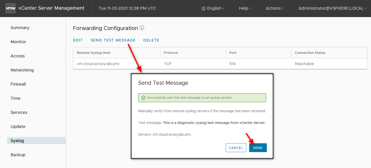Click the Manually verify from remote syslog text

click(202, 111)
